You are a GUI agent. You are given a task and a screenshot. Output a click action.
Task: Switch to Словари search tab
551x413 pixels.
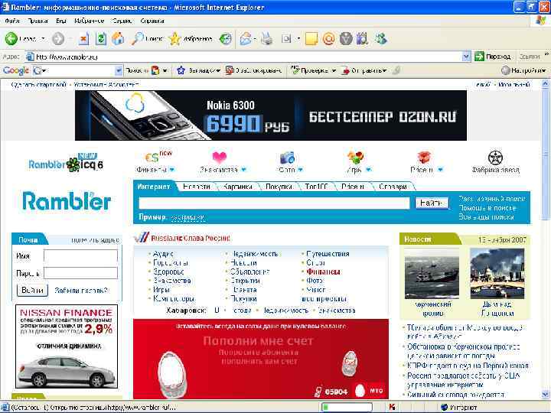[x=393, y=187]
